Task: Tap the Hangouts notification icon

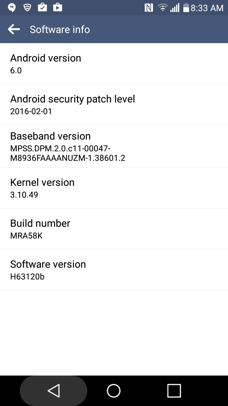Action: point(12,8)
